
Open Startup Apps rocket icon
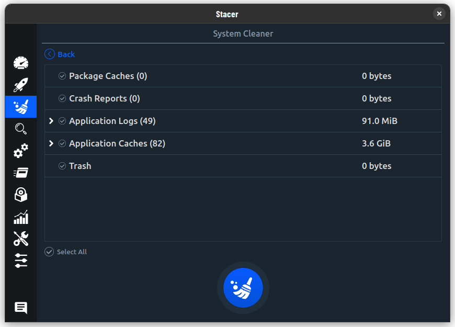coord(21,85)
